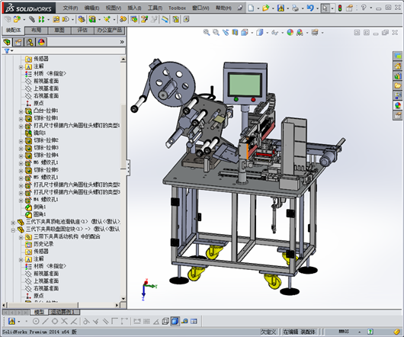
Task: Expand the first 切除-拉伸1 feature node
Action: click(x=21, y=119)
